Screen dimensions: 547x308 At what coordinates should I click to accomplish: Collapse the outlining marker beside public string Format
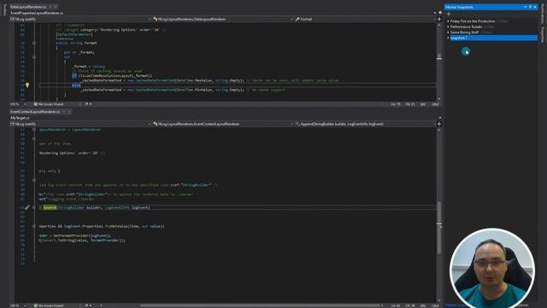(34, 43)
